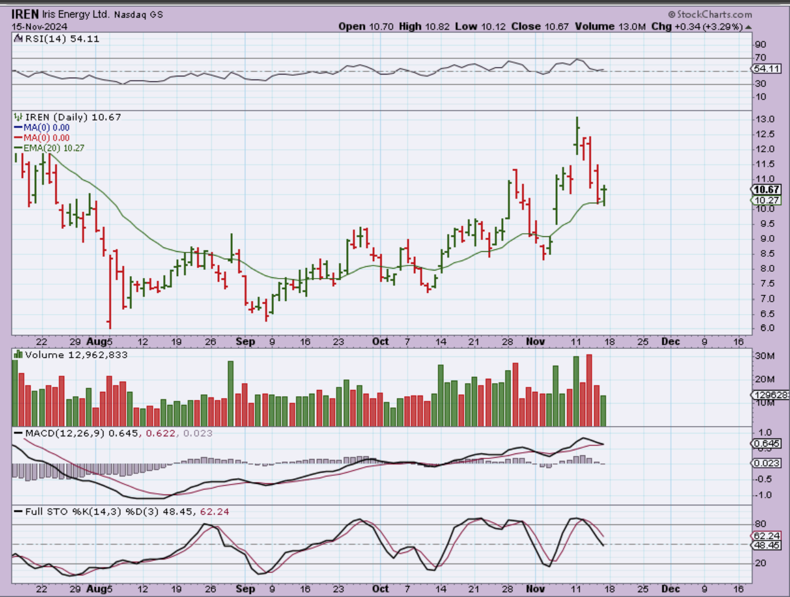Click the 13.0 price axis label
This screenshot has height=597, width=790.
pos(765,119)
